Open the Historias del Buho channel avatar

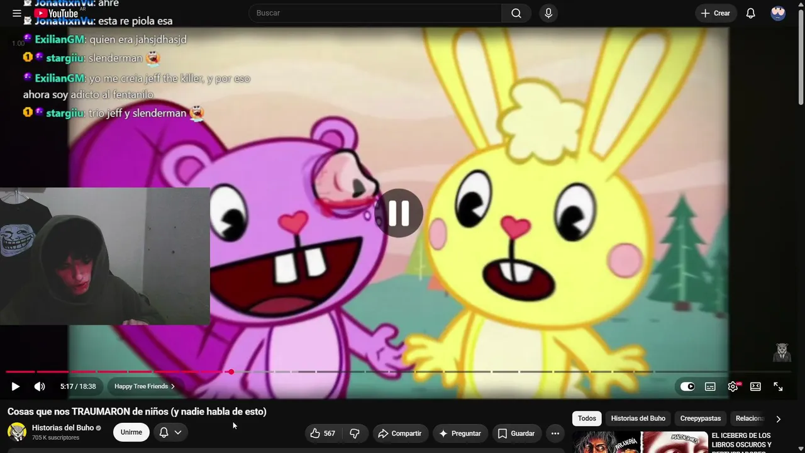[17, 432]
